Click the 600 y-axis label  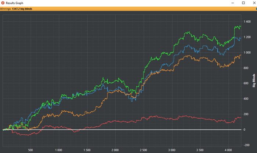pyautogui.click(x=246, y=83)
